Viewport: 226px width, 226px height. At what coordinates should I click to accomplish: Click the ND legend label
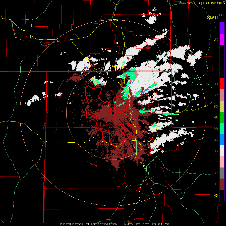pyautogui.click(x=215, y=196)
